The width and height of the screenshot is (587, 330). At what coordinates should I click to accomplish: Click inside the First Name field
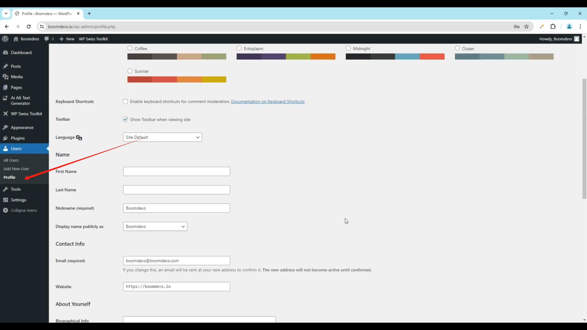pos(176,171)
